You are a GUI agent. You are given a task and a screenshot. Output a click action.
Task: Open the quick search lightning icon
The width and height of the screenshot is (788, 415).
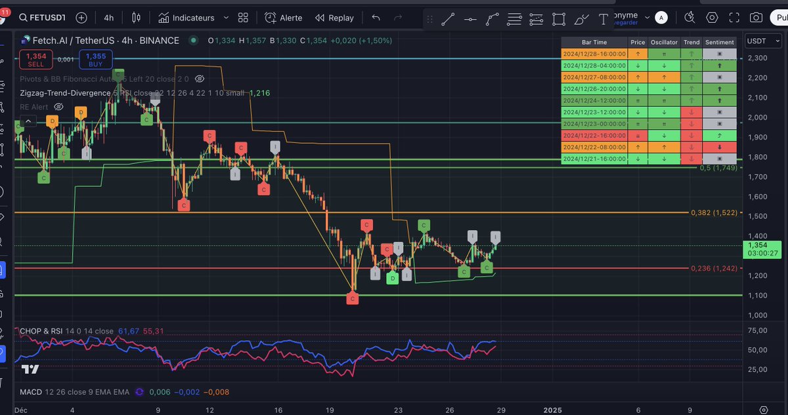pos(689,18)
